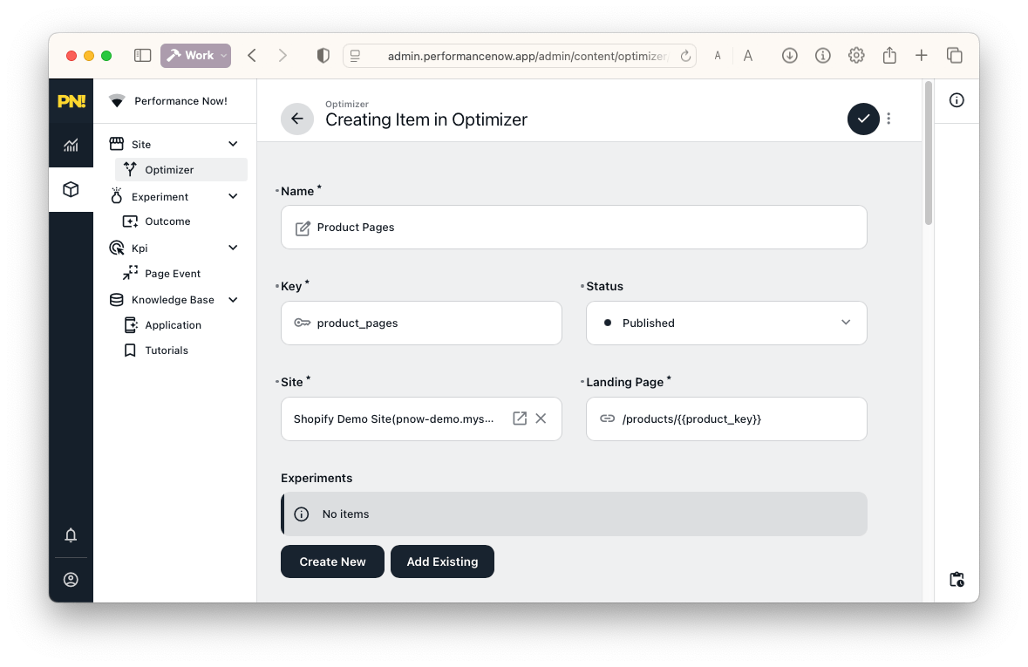Open the info sidebar icon at top right
The image size is (1028, 667).
click(x=957, y=100)
